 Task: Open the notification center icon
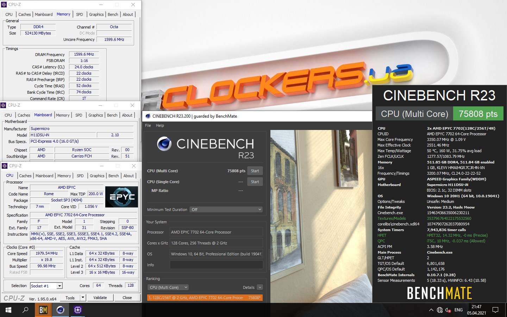(495, 310)
